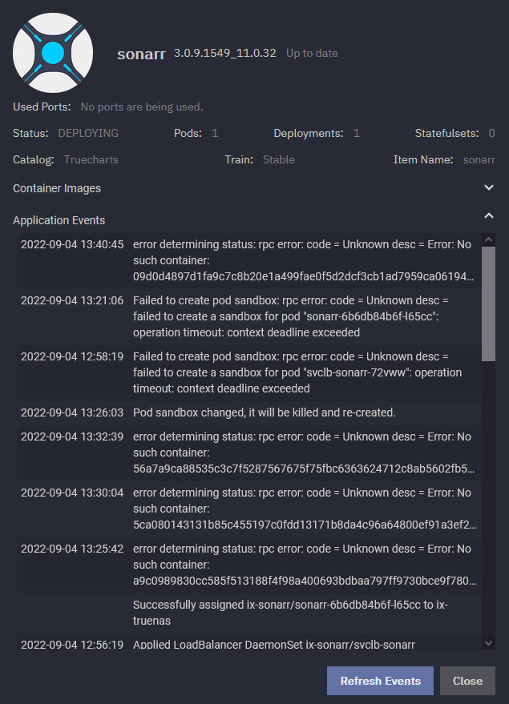Screen dimensions: 509x704
Task: Click the 'Up to date' status text
Action: [x=312, y=53]
